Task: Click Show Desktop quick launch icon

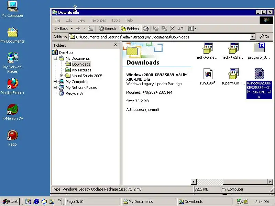Action: [x=28, y=202]
